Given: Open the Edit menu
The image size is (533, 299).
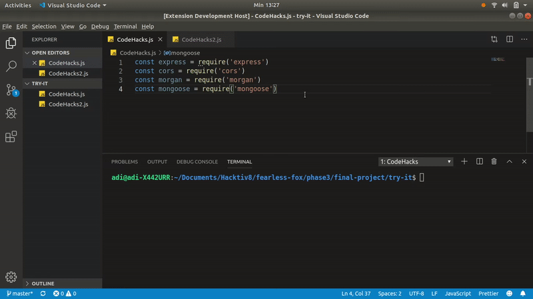Looking at the screenshot, I should tap(21, 27).
